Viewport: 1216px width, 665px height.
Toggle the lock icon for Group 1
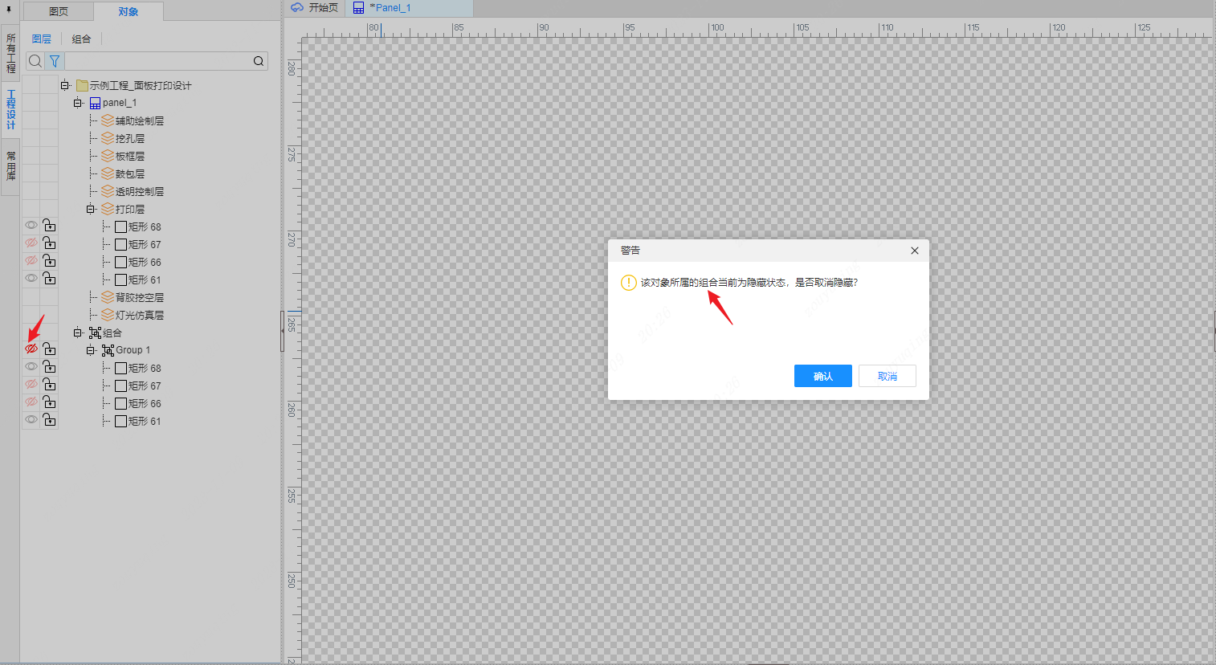50,349
